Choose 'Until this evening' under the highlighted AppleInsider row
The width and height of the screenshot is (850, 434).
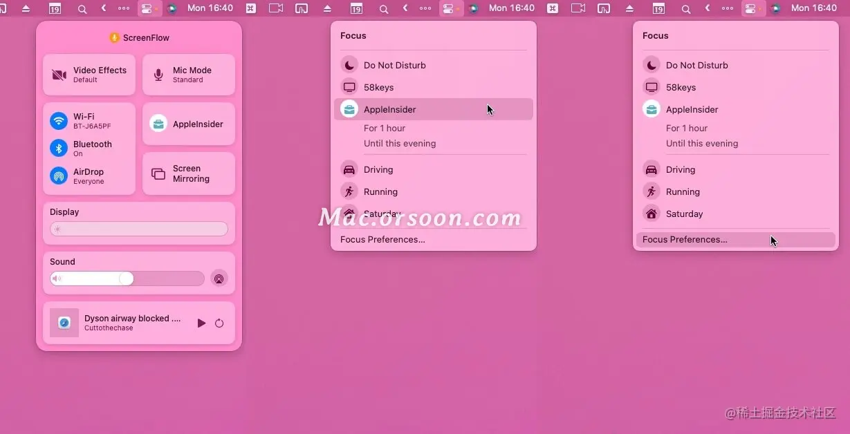[400, 143]
